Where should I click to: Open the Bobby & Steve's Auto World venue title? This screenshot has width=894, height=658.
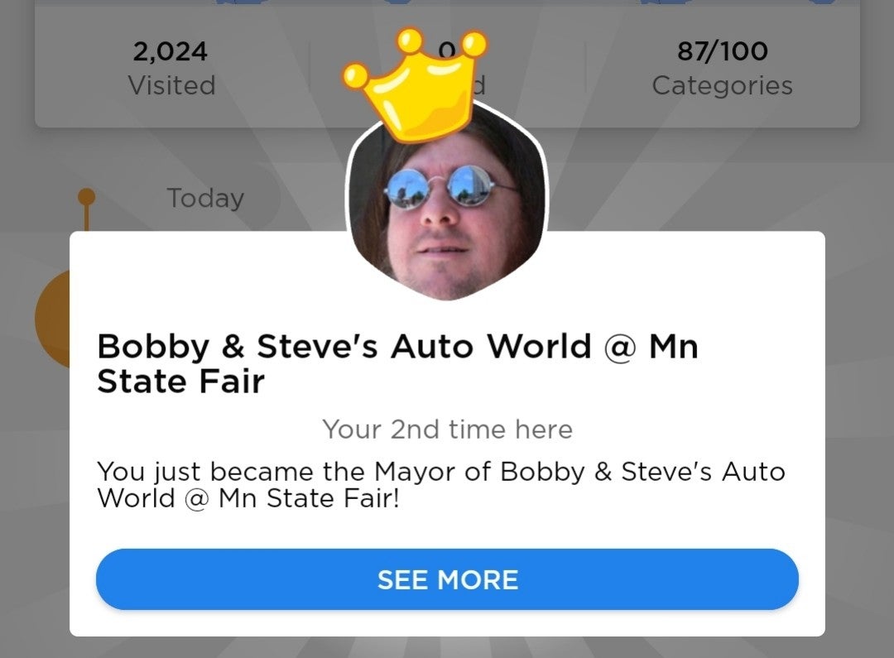point(397,363)
